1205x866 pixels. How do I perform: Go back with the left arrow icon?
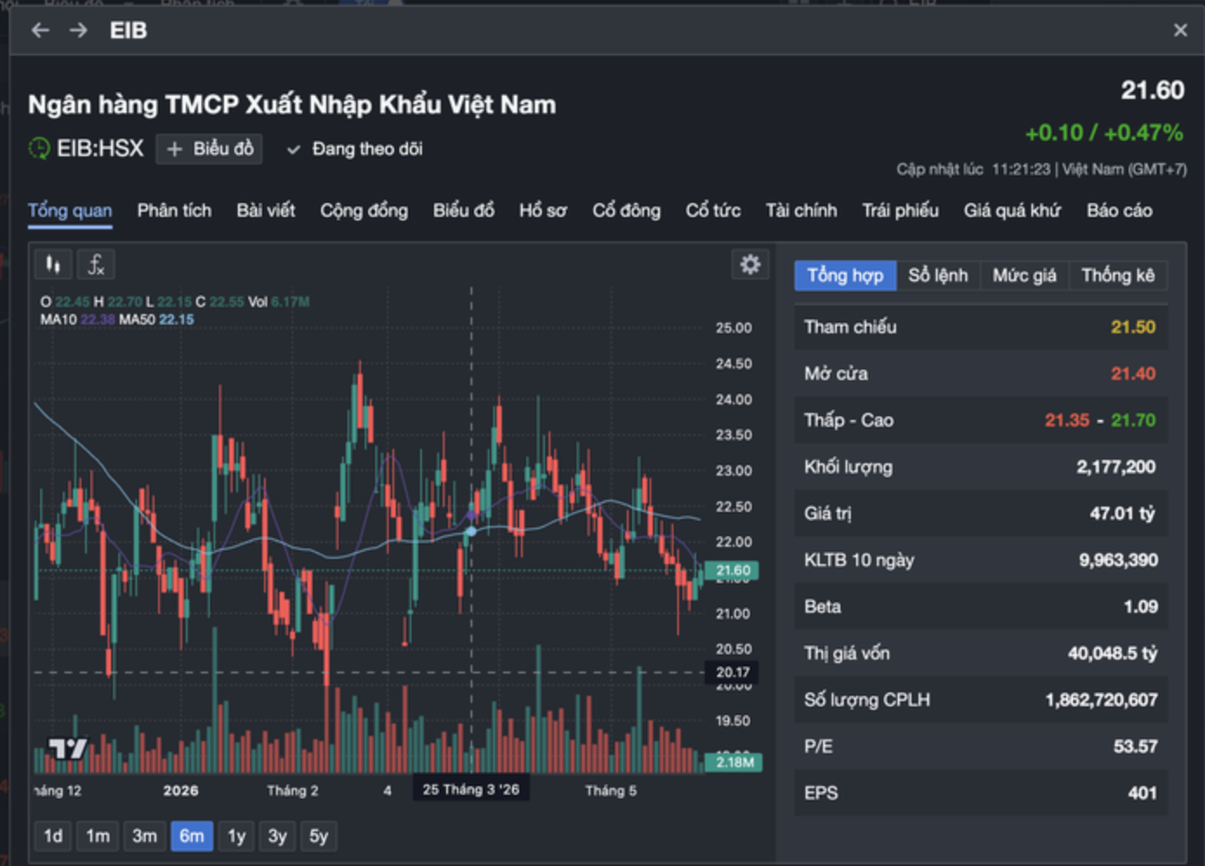[40, 30]
